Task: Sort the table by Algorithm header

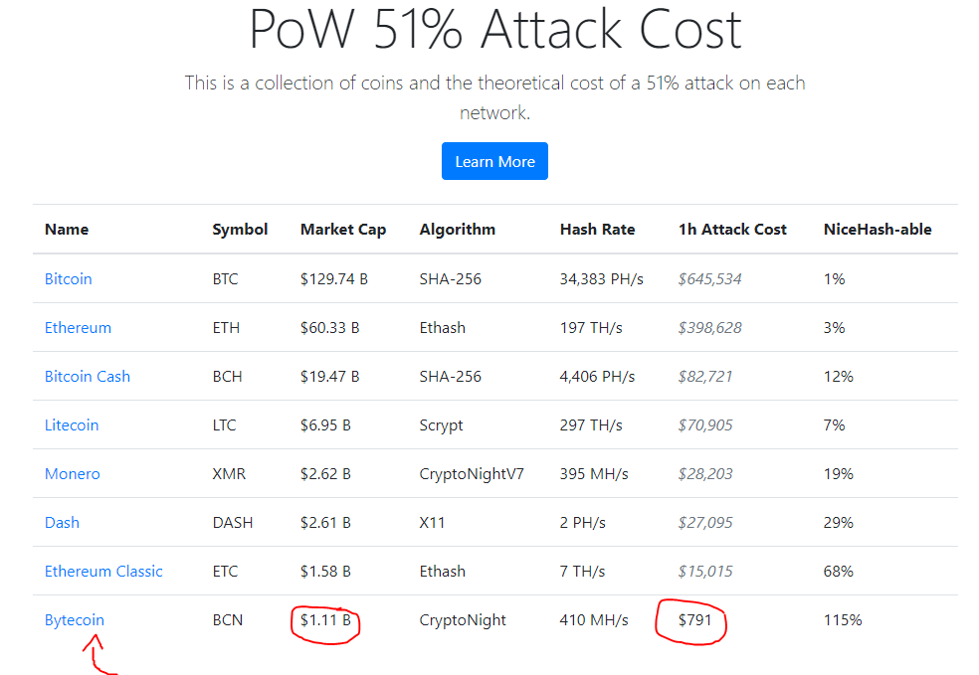Action: tap(457, 229)
